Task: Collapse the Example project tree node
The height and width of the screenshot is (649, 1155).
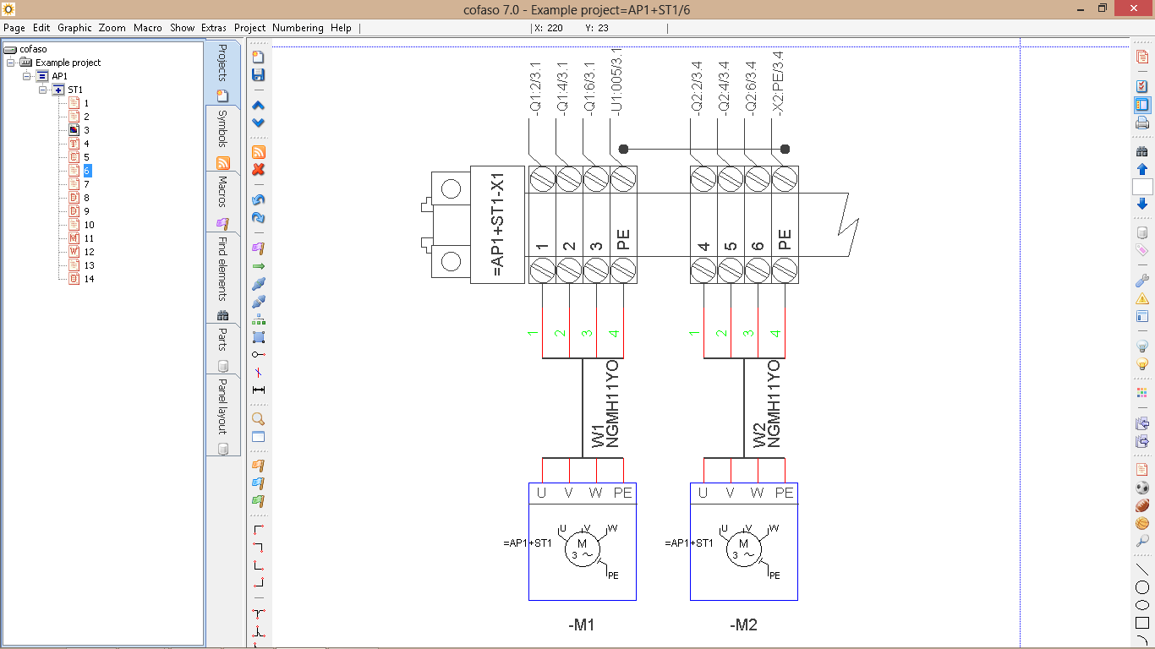Action: click(10, 63)
